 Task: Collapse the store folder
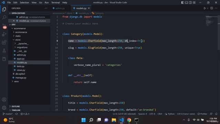click(x=29, y=40)
